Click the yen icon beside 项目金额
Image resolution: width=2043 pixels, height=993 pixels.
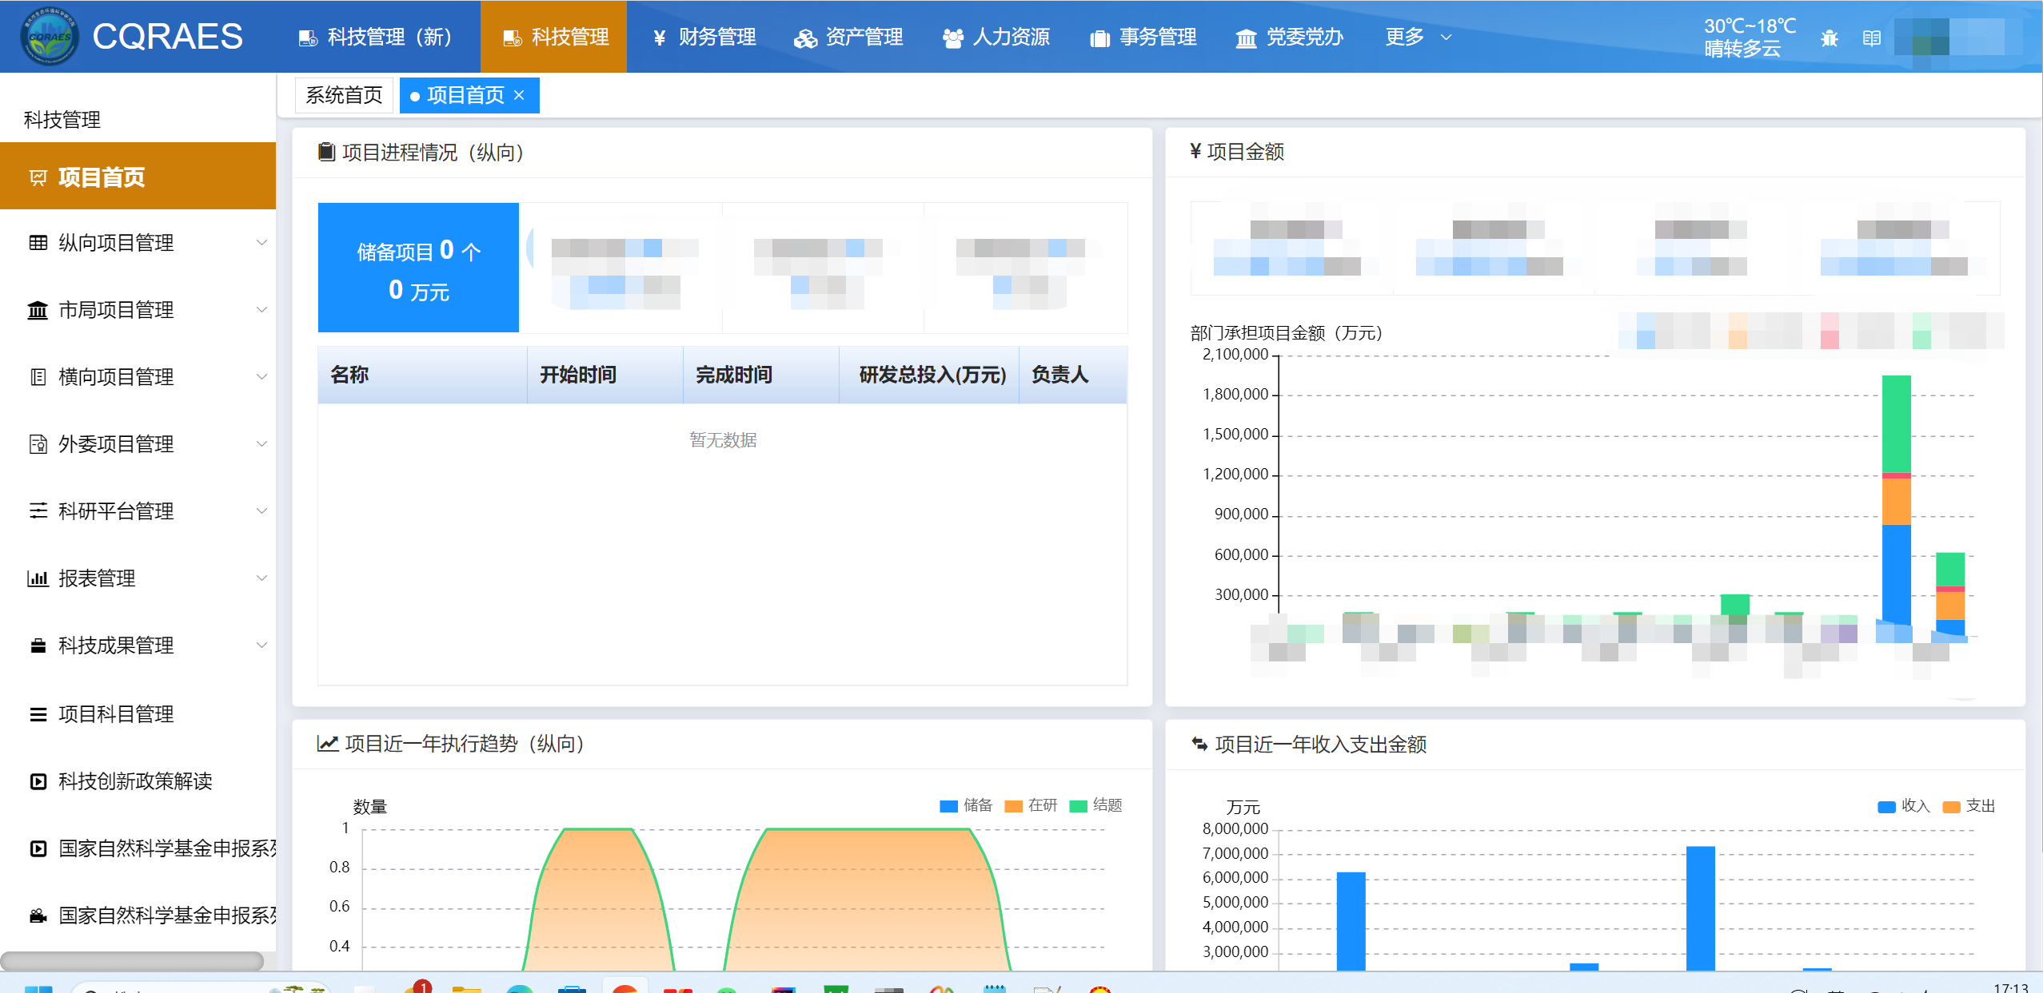coord(1195,151)
